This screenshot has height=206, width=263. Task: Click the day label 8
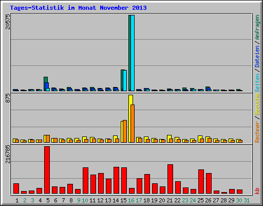tap(71, 200)
